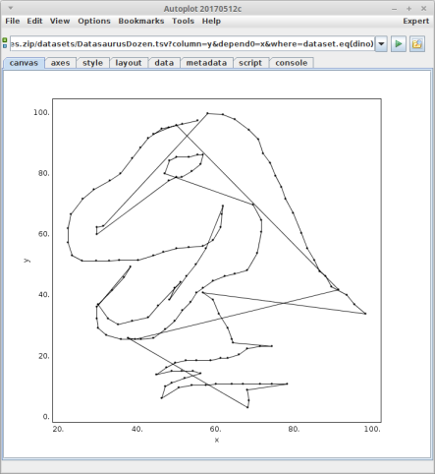Switch to the layout tab
This screenshot has height=474, width=435.
click(x=129, y=63)
